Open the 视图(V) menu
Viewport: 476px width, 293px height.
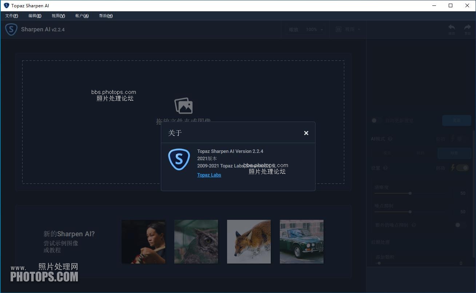(58, 16)
